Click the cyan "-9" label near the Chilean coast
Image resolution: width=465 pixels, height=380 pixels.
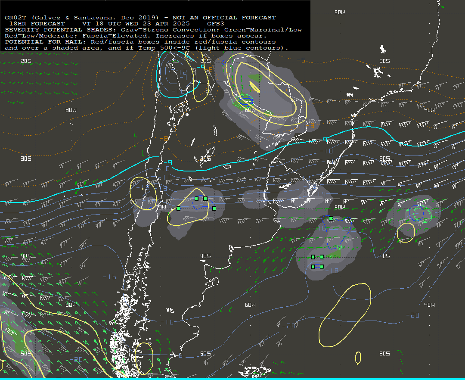168,162
